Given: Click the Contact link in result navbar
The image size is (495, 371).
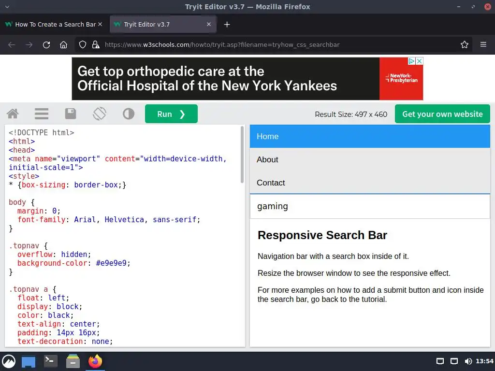Looking at the screenshot, I should 370,183.
